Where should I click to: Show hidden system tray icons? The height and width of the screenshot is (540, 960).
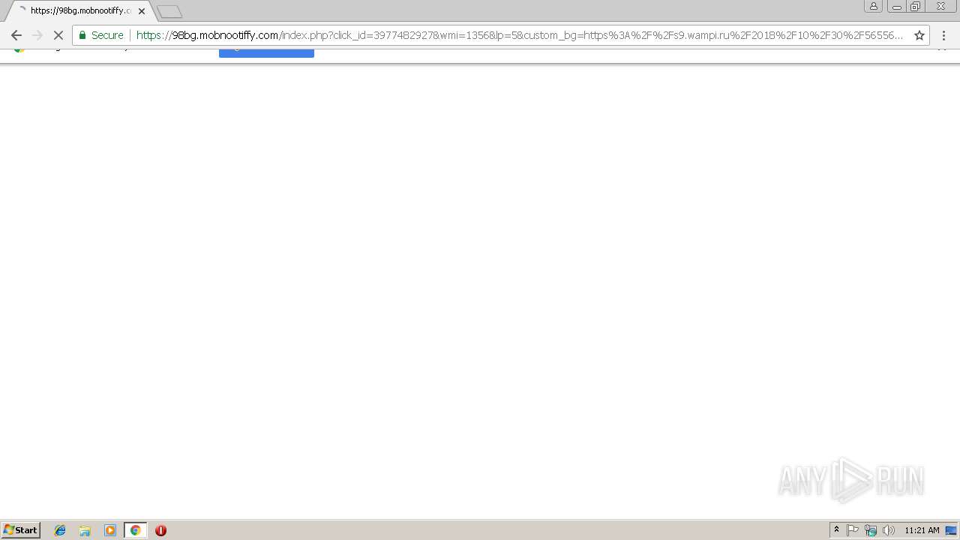[x=837, y=530]
